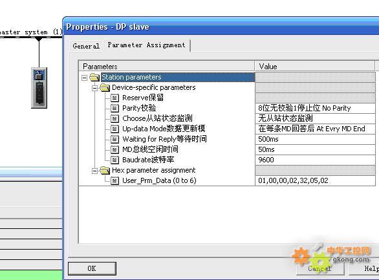Click the Device-specific parameters folder icon
This screenshot has width=379, height=280.
coord(105,87)
